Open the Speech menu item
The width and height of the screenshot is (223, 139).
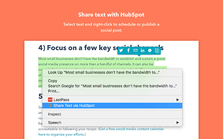tap(55, 122)
